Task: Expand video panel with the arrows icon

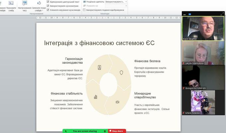Action: coord(222,14)
